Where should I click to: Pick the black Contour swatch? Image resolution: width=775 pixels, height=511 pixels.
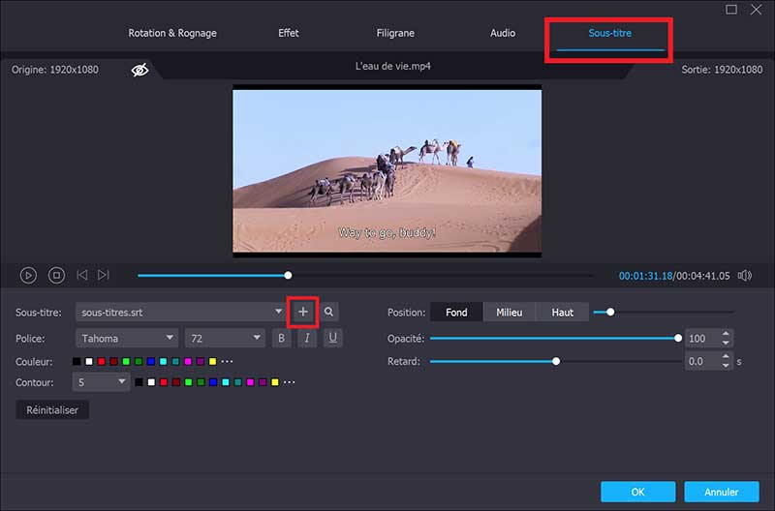pos(139,382)
